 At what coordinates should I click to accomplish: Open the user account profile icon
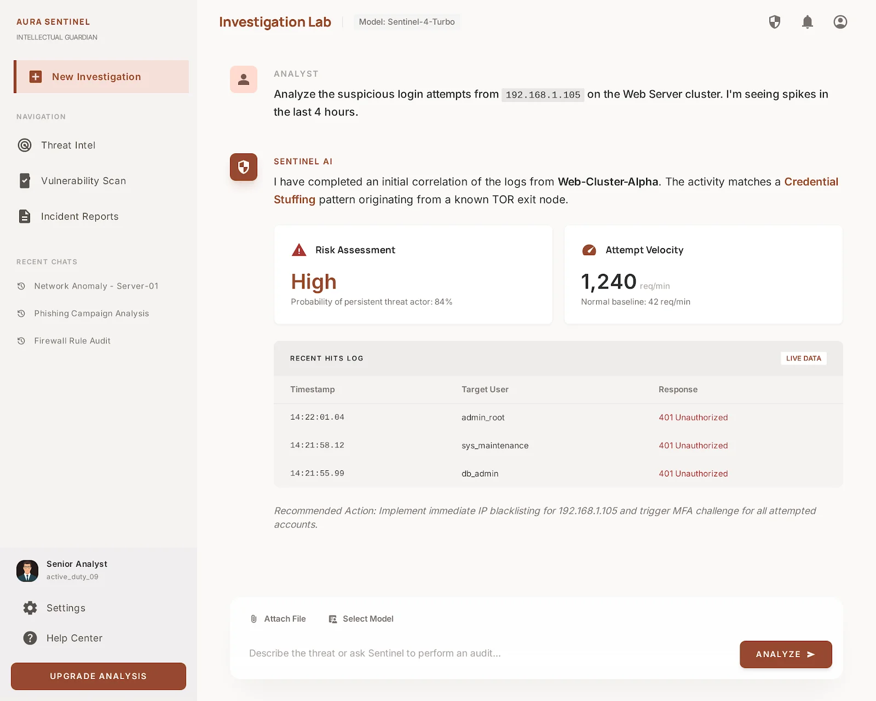click(x=840, y=22)
